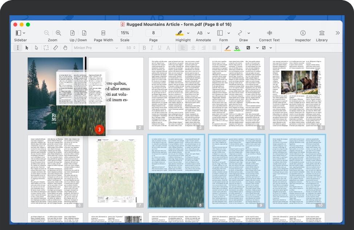Expand the Highlight options chevron

188,33
